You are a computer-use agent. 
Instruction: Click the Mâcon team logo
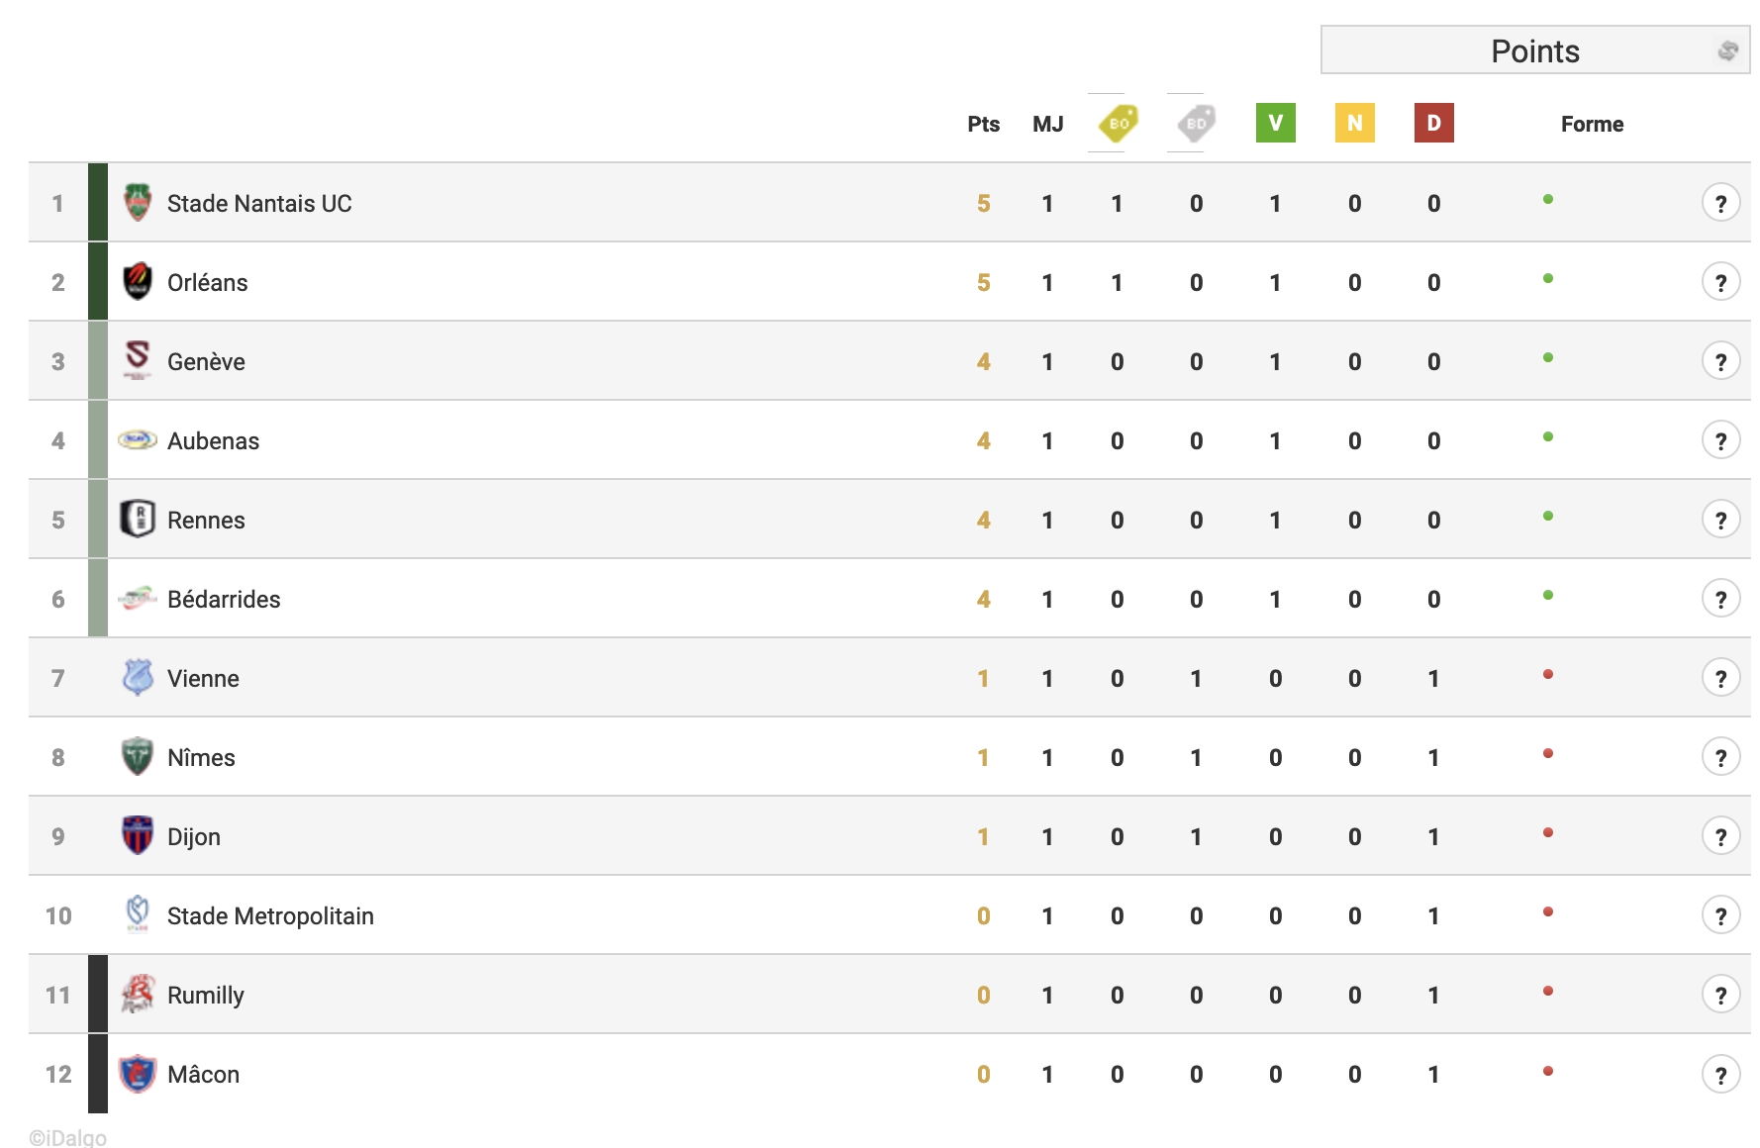pos(138,1074)
